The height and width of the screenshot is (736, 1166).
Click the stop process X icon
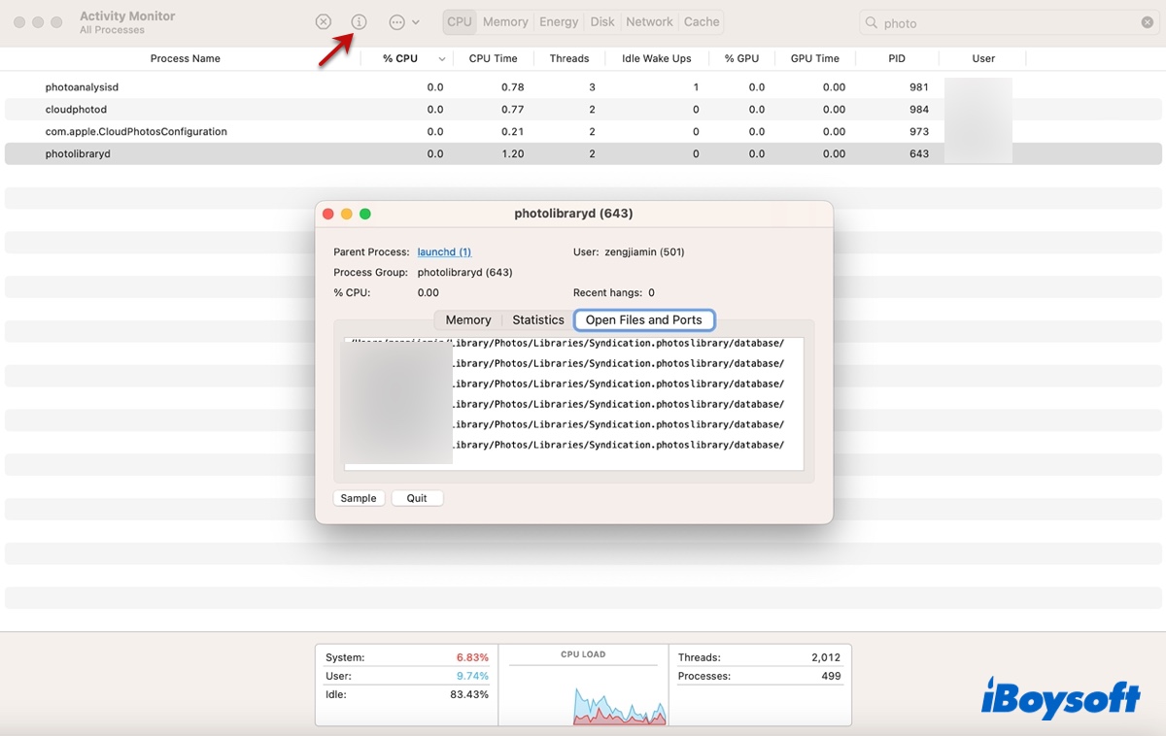[324, 21]
